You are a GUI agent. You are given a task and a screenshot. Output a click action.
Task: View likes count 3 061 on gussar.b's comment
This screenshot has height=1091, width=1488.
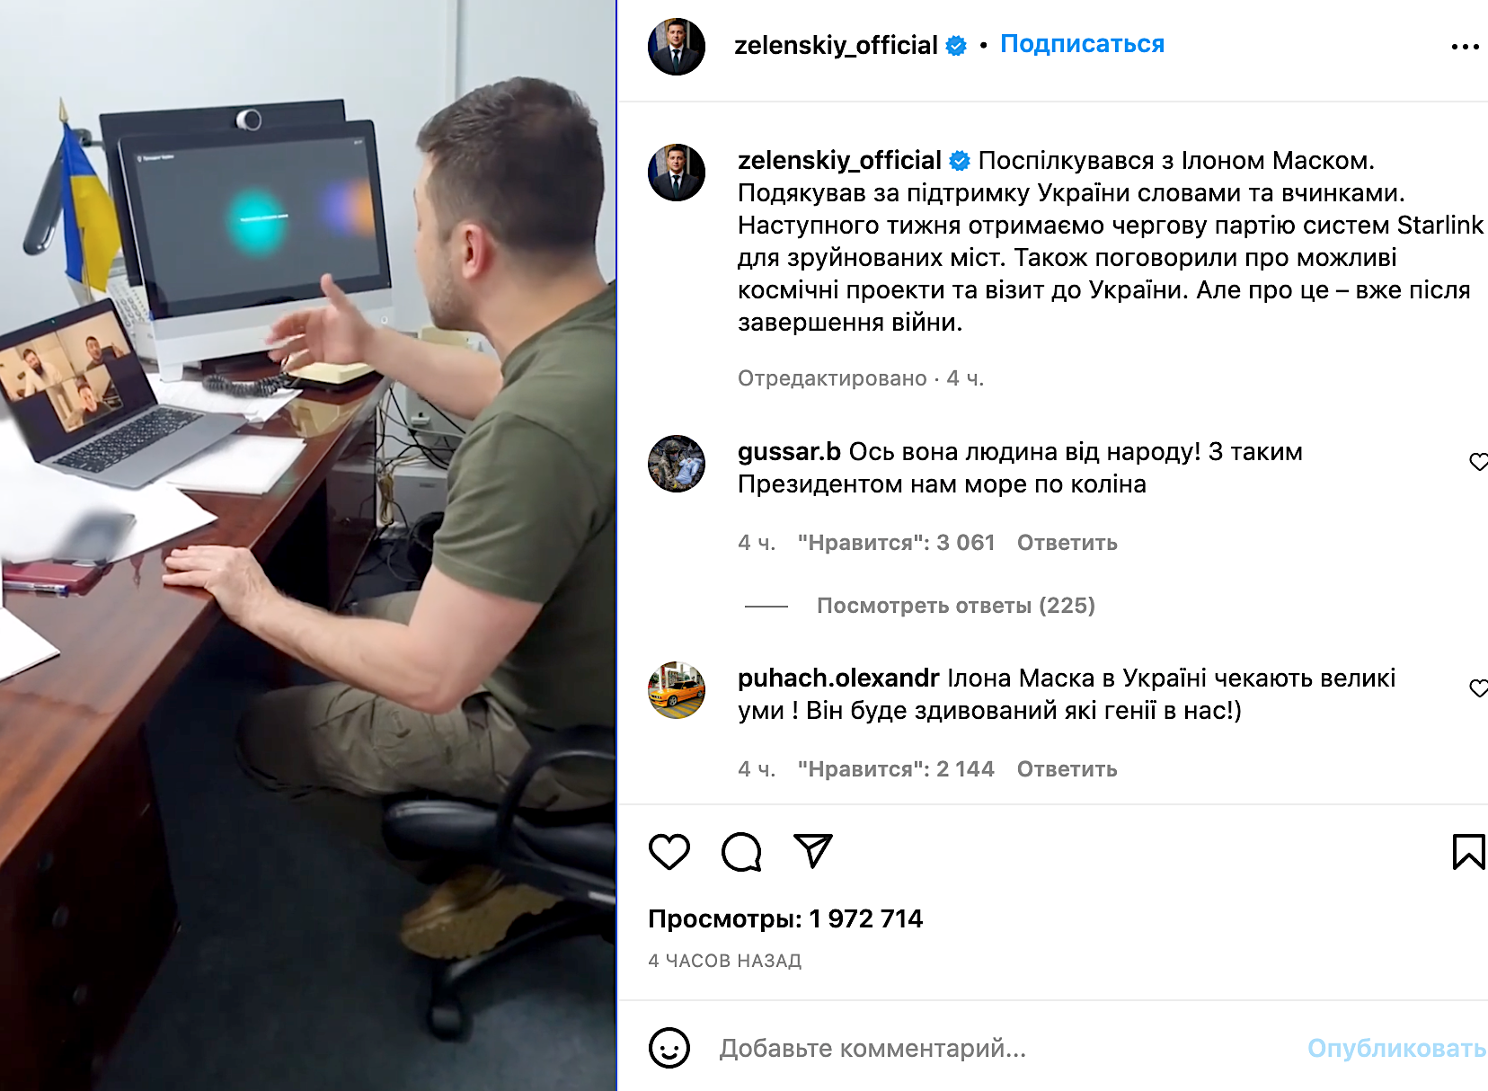point(896,543)
